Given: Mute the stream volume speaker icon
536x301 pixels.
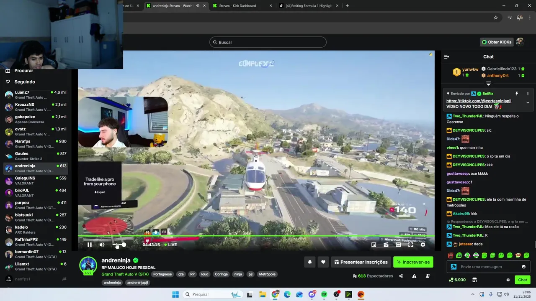Looking at the screenshot, I should [102, 245].
